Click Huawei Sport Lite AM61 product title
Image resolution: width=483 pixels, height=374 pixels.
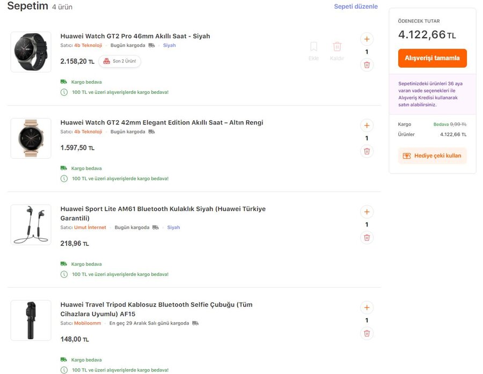click(163, 209)
